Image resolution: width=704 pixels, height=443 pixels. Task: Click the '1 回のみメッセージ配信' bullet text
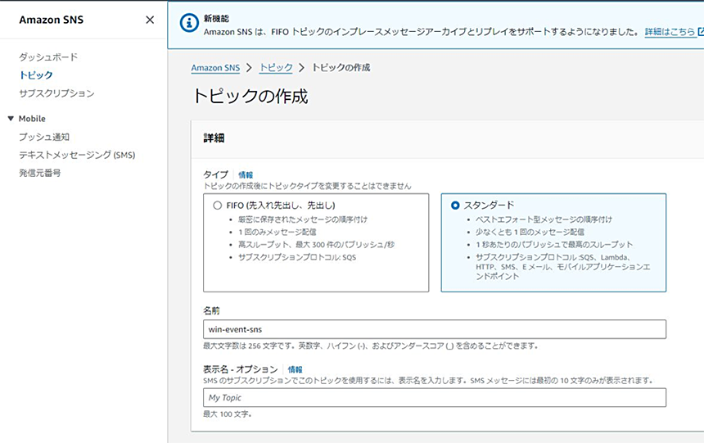pos(277,232)
